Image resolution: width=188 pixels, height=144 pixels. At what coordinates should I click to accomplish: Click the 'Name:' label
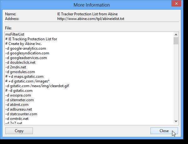pyautogui.click(x=10, y=14)
